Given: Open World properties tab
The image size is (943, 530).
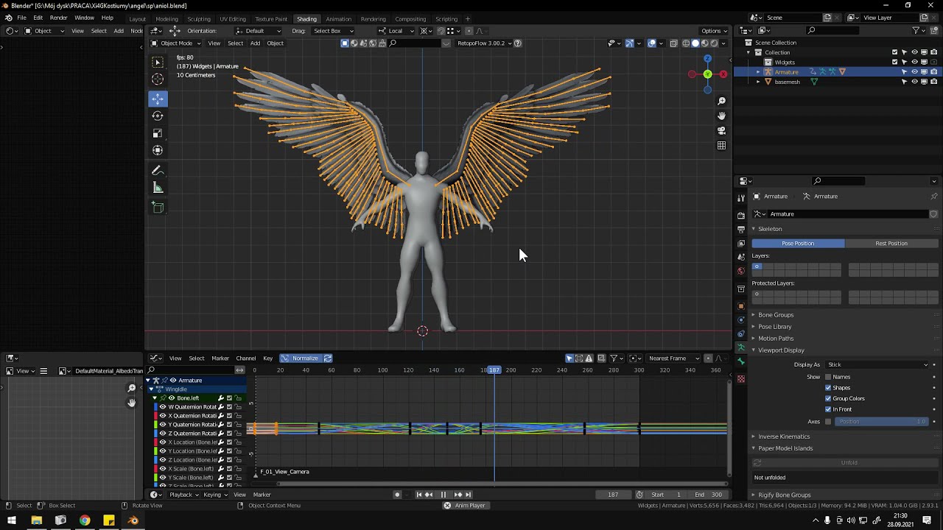Looking at the screenshot, I should [741, 271].
